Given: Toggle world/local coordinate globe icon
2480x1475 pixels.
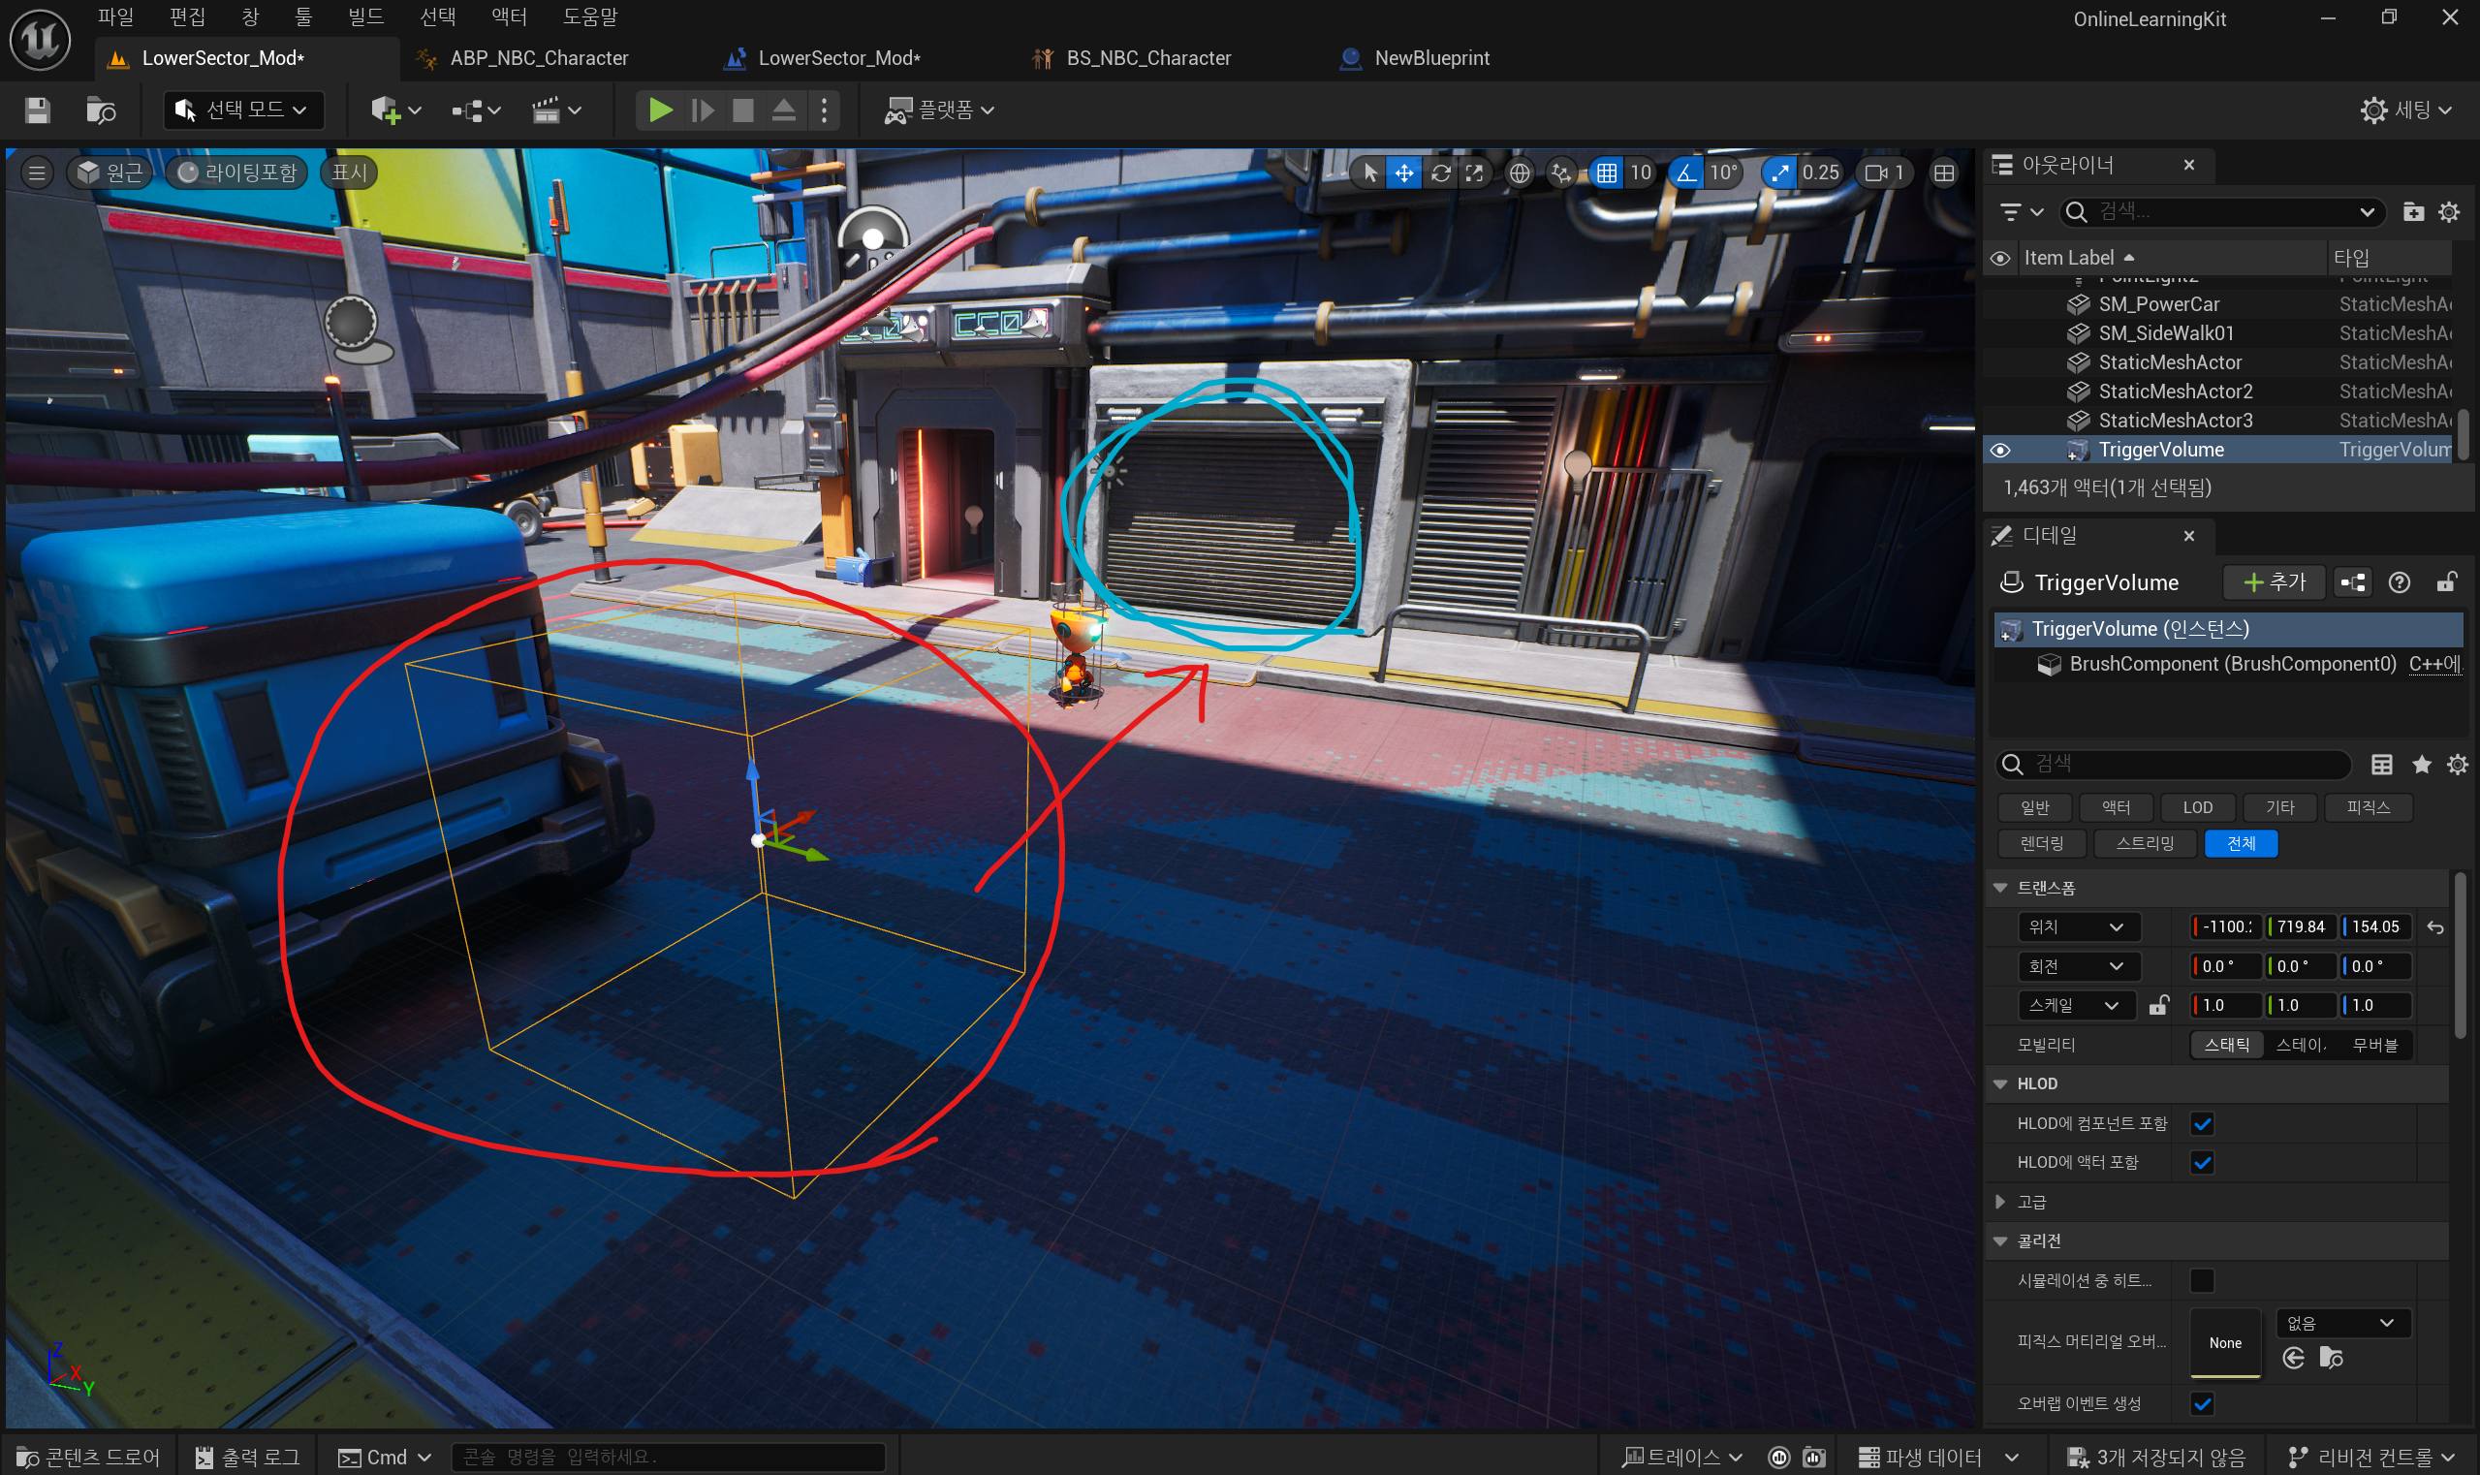Looking at the screenshot, I should (x=1519, y=173).
